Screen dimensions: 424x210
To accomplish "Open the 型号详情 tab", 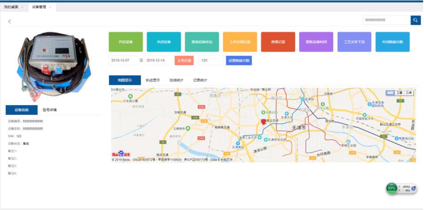I will click(x=49, y=110).
